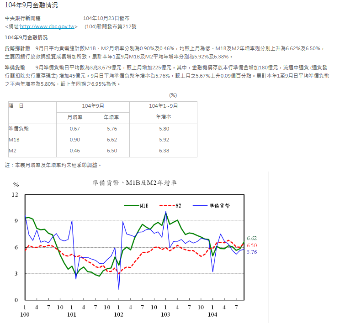The height and width of the screenshot is (323, 361).
Task: Click the 年增率 subheader under 104年1~9月
Action: click(x=164, y=117)
